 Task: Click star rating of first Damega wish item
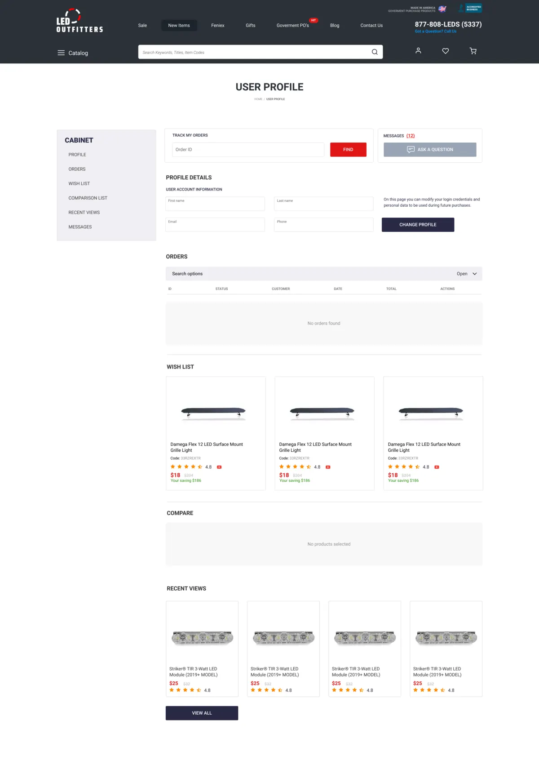[x=186, y=467]
